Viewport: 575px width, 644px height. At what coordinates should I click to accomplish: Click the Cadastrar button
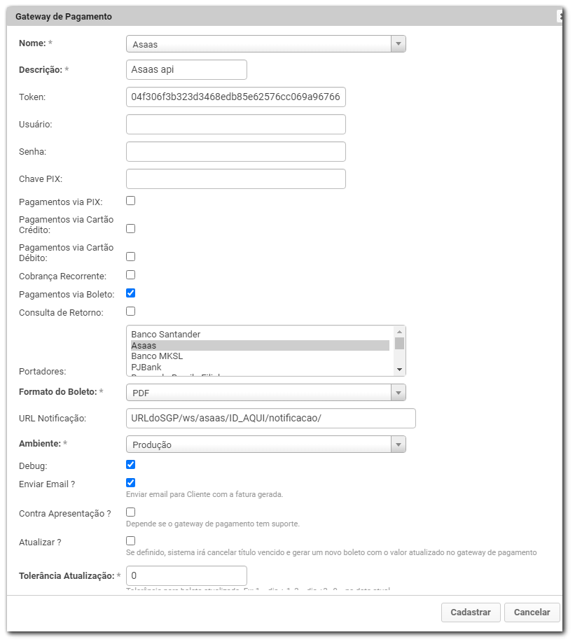tap(471, 612)
